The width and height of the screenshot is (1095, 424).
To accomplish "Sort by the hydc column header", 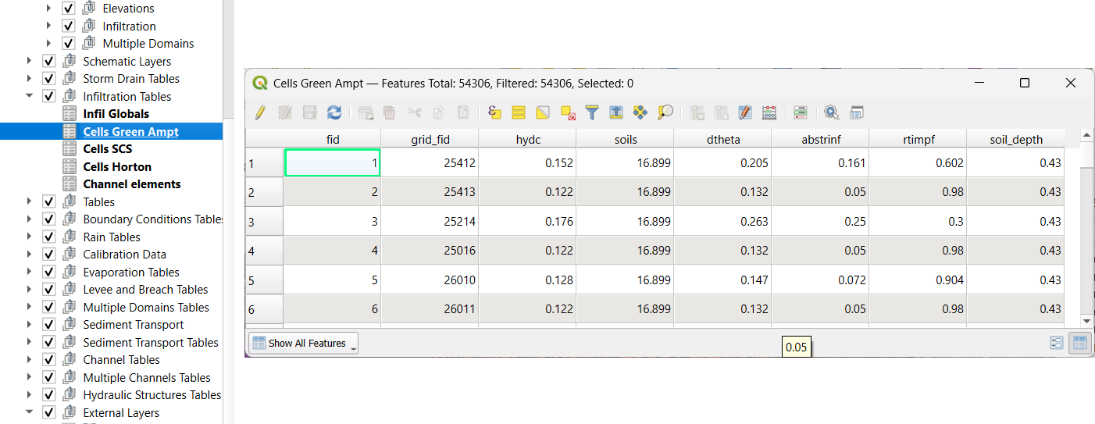I will pos(527,140).
